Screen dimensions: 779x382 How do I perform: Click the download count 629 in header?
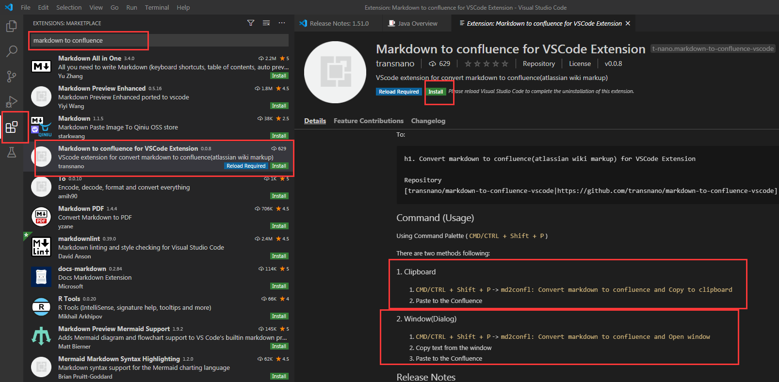pos(439,64)
